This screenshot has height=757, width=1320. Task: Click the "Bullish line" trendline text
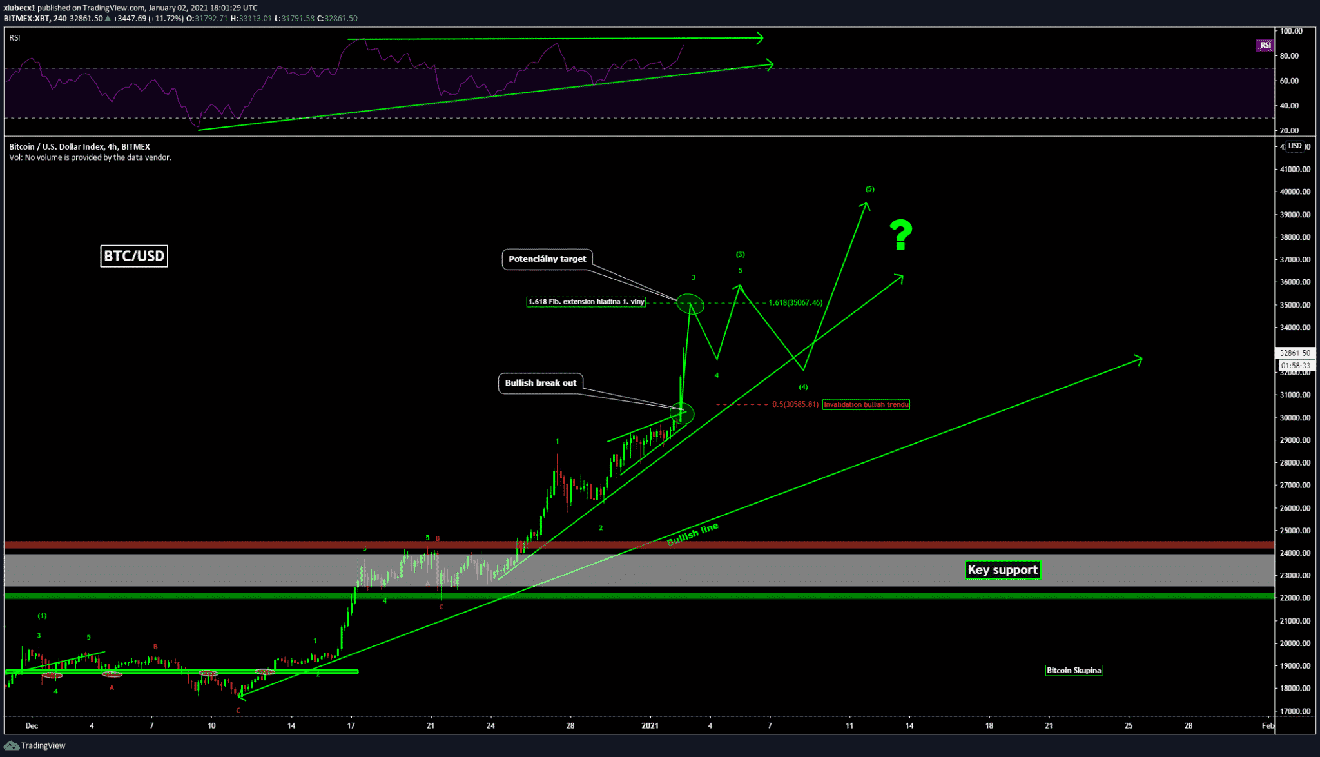692,535
